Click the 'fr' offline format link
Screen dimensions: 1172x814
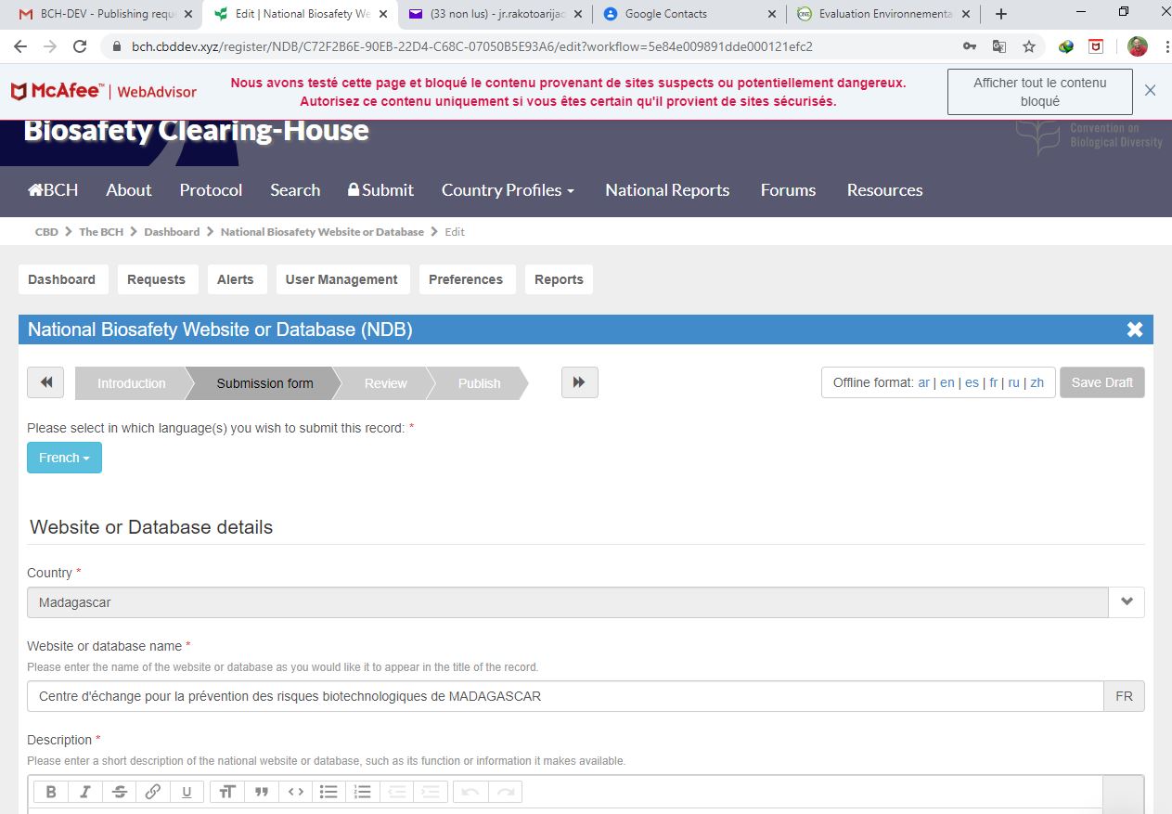click(993, 382)
